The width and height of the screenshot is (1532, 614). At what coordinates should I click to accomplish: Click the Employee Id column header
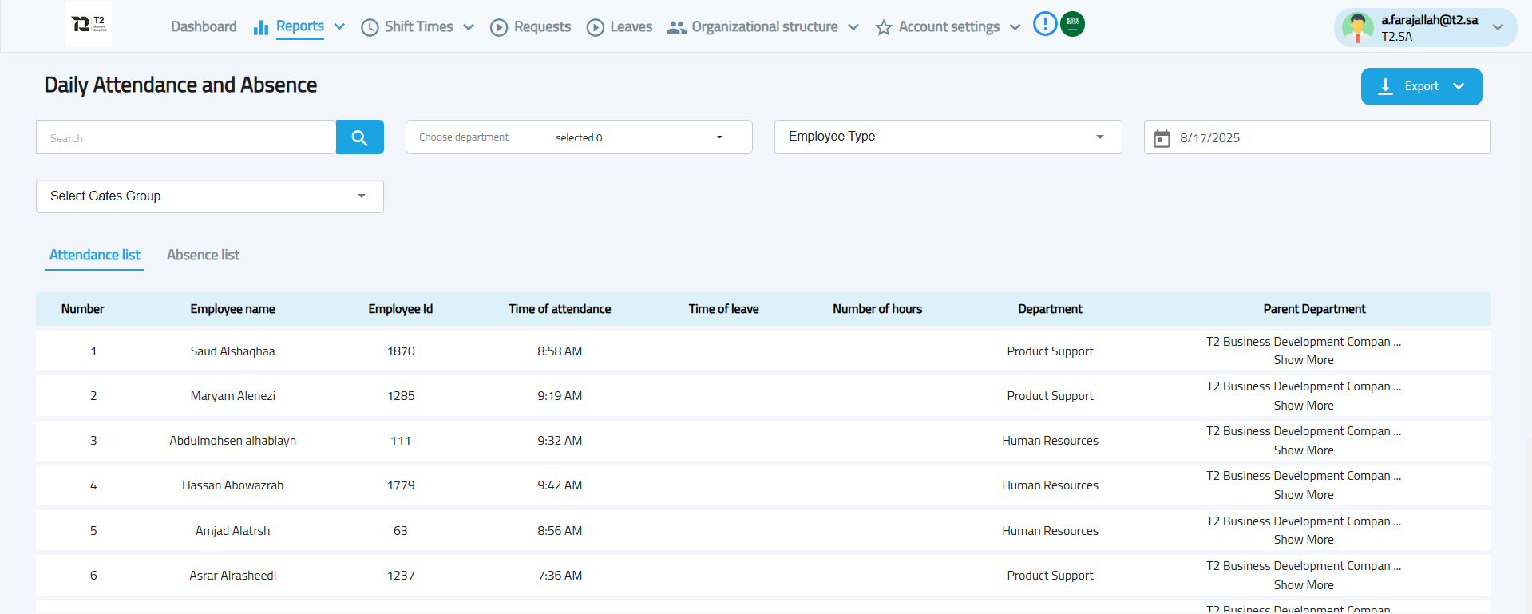tap(401, 309)
